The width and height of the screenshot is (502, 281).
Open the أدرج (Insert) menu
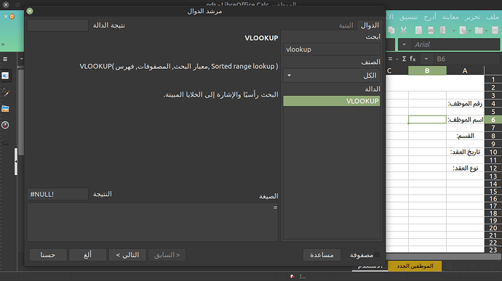click(430, 17)
